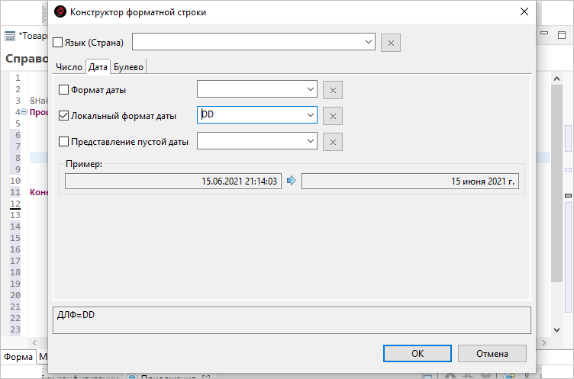Click the dialog's red application icon

click(60, 11)
